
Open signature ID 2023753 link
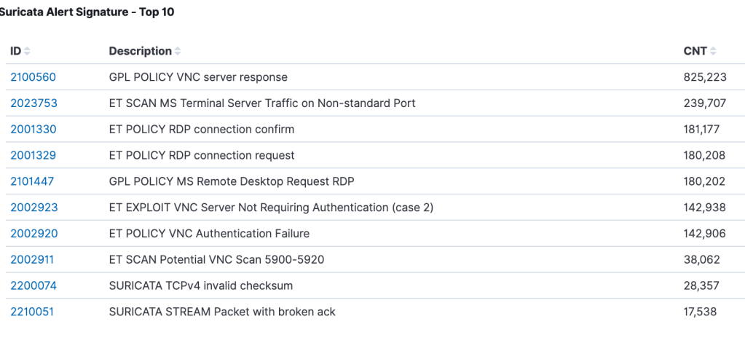click(x=33, y=103)
